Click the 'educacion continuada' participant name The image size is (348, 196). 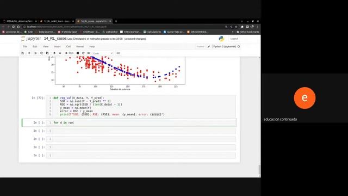click(280, 119)
